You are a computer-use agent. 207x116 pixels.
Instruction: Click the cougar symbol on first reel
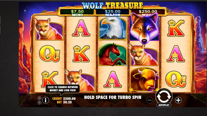tap(49, 29)
